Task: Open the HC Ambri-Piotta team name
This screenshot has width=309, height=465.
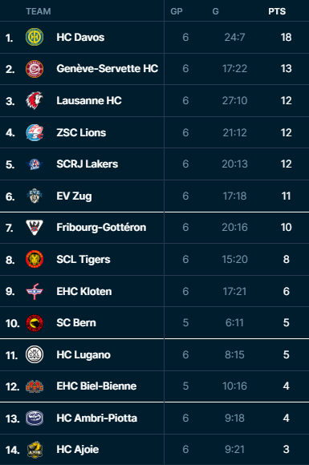Action: (x=97, y=418)
